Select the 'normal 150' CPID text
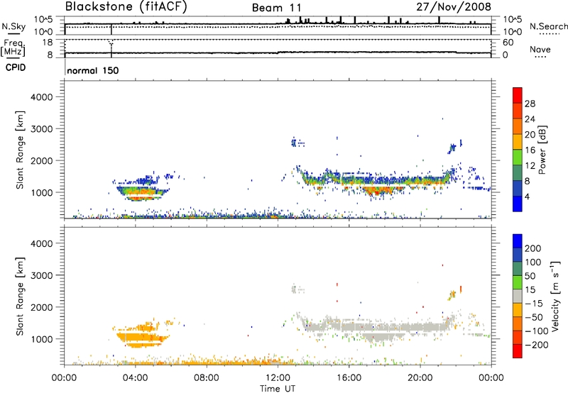 (93, 70)
